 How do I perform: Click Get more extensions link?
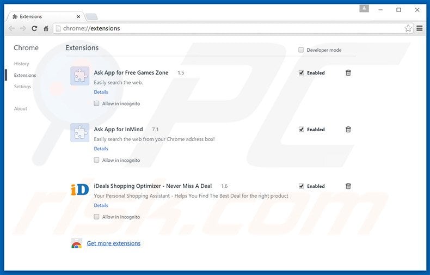(114, 243)
